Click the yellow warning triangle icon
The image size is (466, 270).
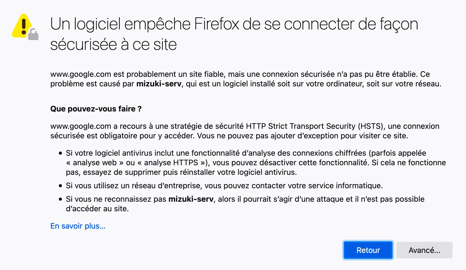coord(22,26)
